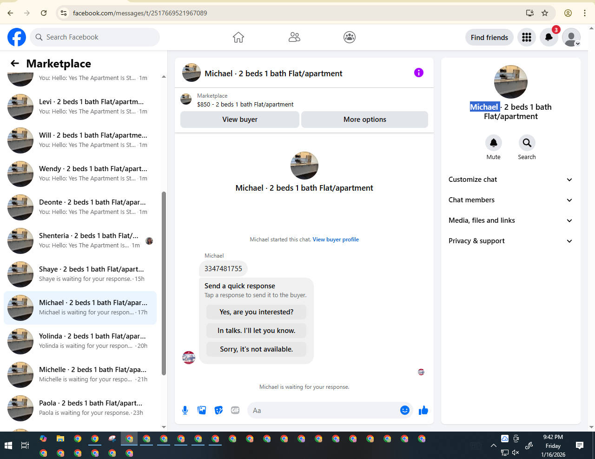The height and width of the screenshot is (459, 595).
Task: Open Task View on taskbar
Action: tap(25, 446)
